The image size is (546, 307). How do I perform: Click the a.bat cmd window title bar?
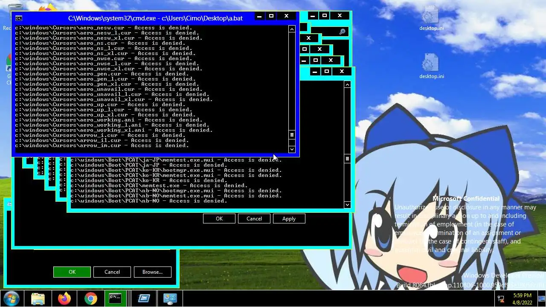[155, 18]
